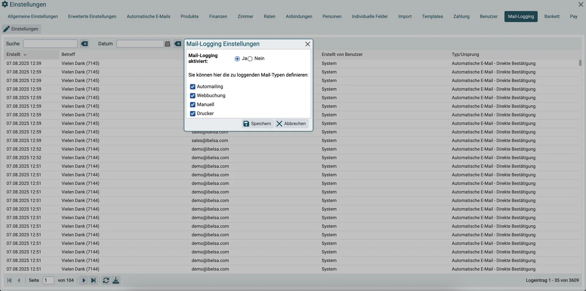Close the Mail-Logging Einstellungen dialog
Image resolution: width=586 pixels, height=291 pixels.
click(308, 44)
